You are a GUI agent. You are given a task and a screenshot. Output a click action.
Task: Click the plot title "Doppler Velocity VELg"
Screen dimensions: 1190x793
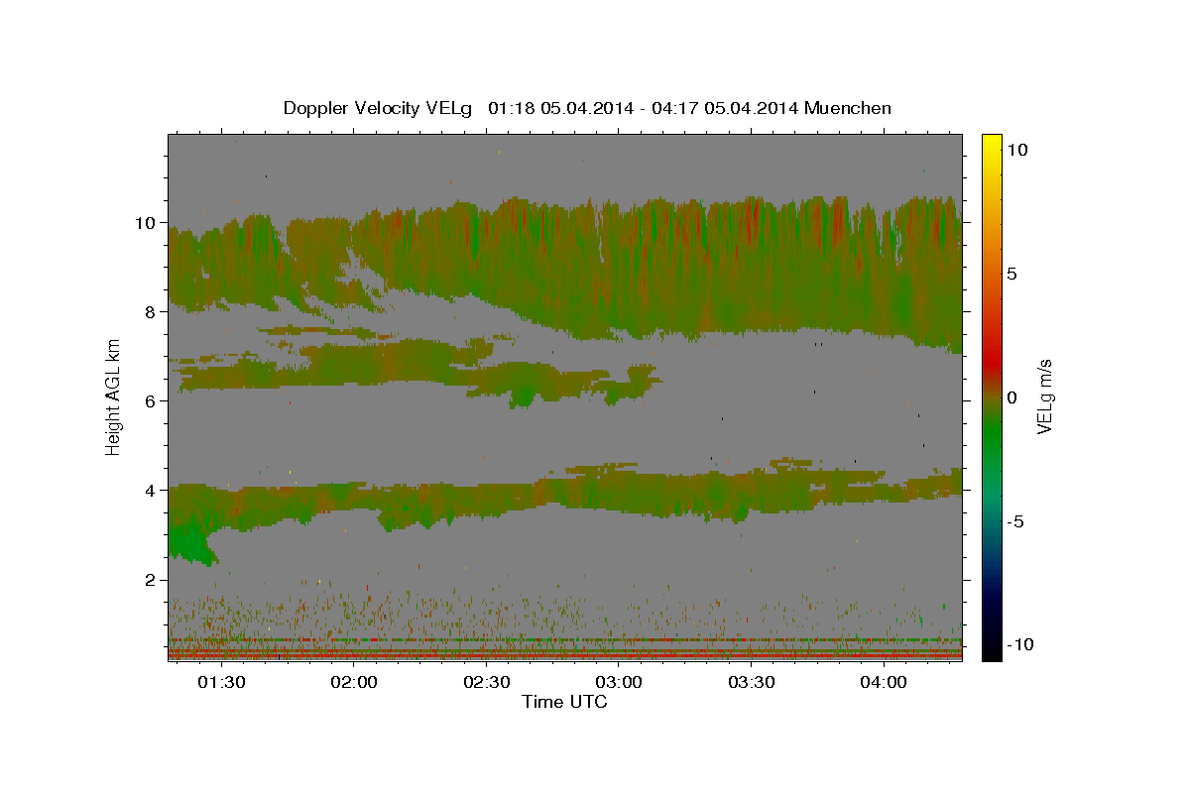coord(378,108)
